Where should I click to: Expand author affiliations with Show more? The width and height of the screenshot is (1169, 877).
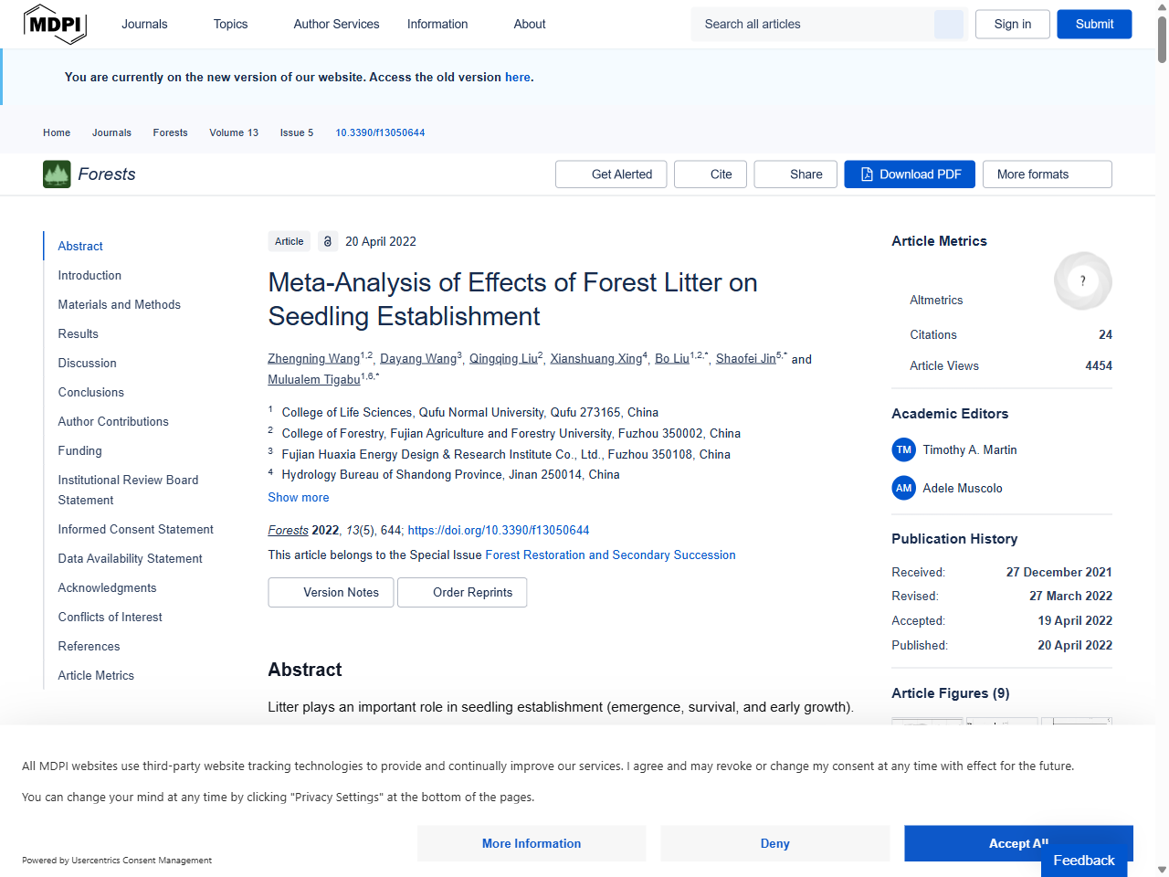click(x=298, y=497)
